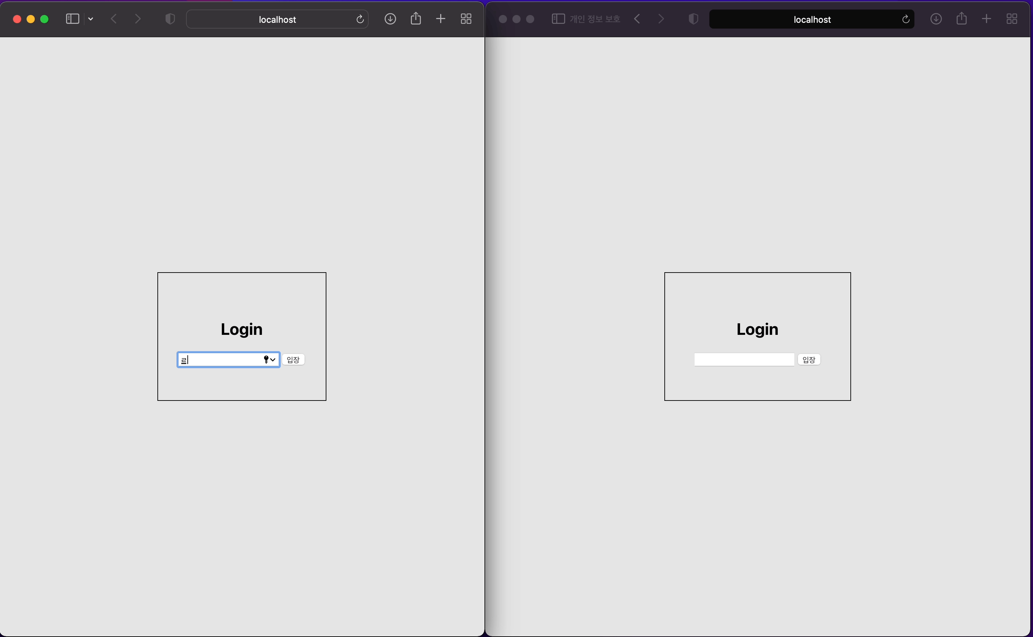The image size is (1033, 637).
Task: Click left window localhost address bar
Action: coord(277,19)
